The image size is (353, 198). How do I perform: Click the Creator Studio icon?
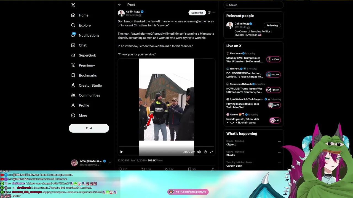click(73, 85)
